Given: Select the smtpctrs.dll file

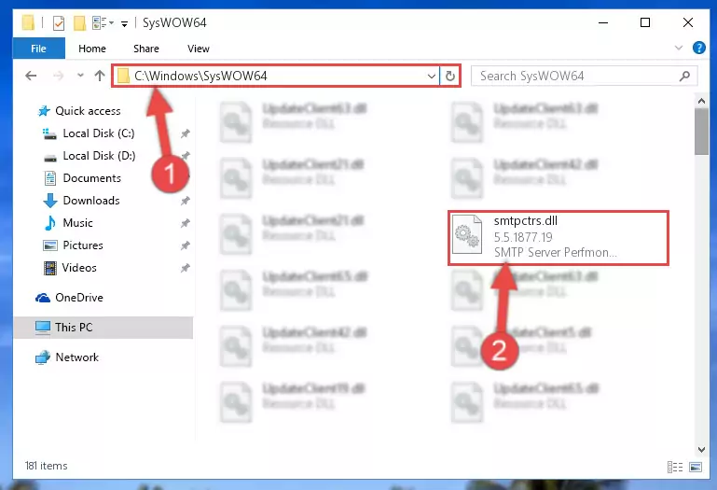Looking at the screenshot, I should (x=558, y=238).
